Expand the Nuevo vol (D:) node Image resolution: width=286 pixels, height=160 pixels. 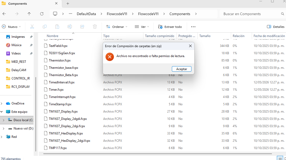pos(3,128)
